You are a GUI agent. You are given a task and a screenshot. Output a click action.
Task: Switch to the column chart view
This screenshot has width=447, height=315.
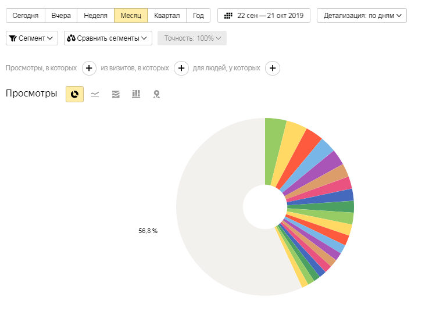point(136,94)
